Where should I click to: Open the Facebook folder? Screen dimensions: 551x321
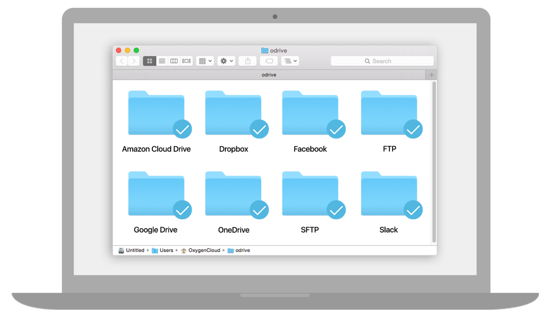[310, 114]
